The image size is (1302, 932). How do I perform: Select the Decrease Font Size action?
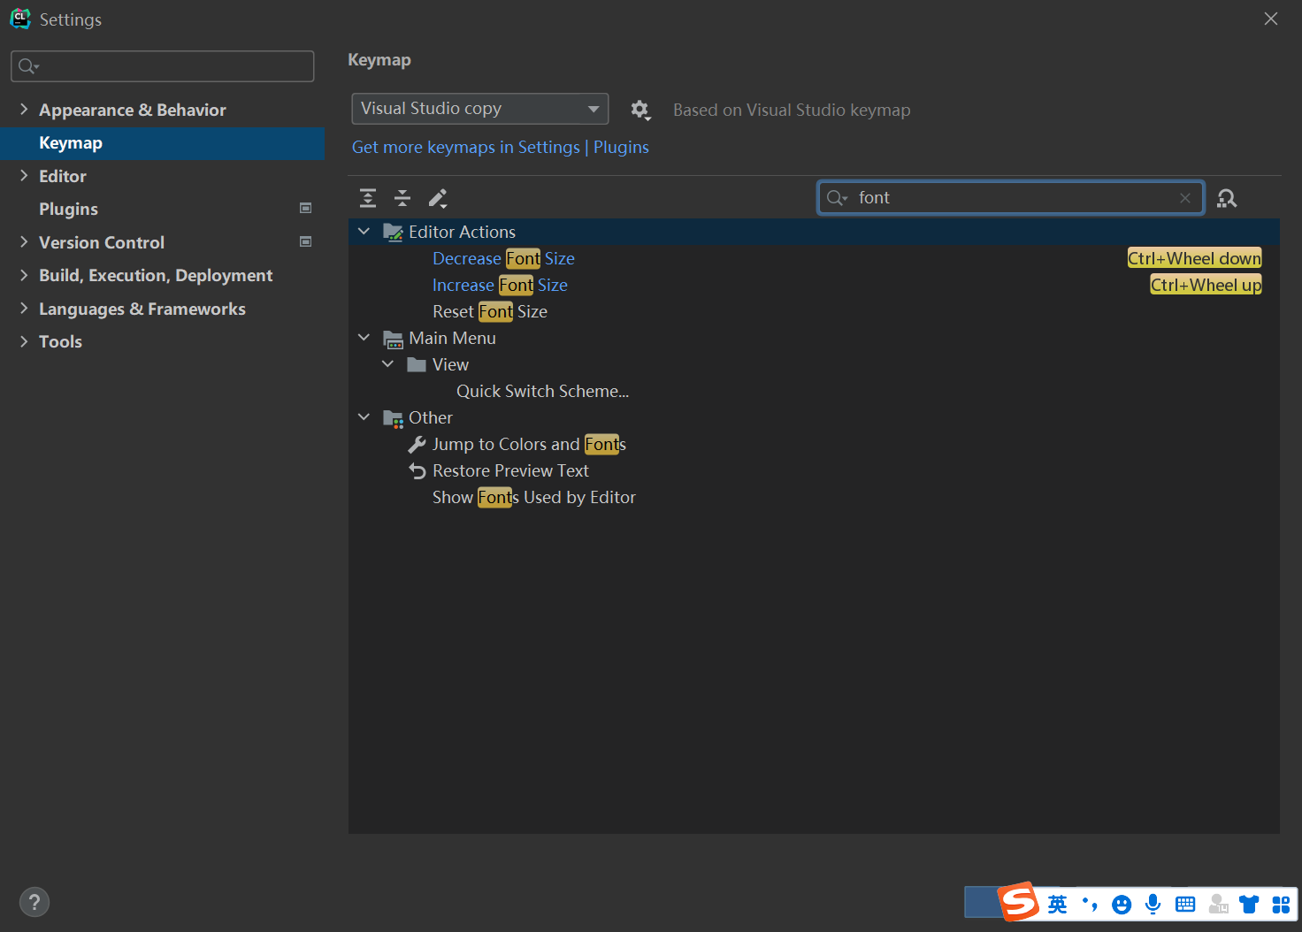pyautogui.click(x=503, y=258)
